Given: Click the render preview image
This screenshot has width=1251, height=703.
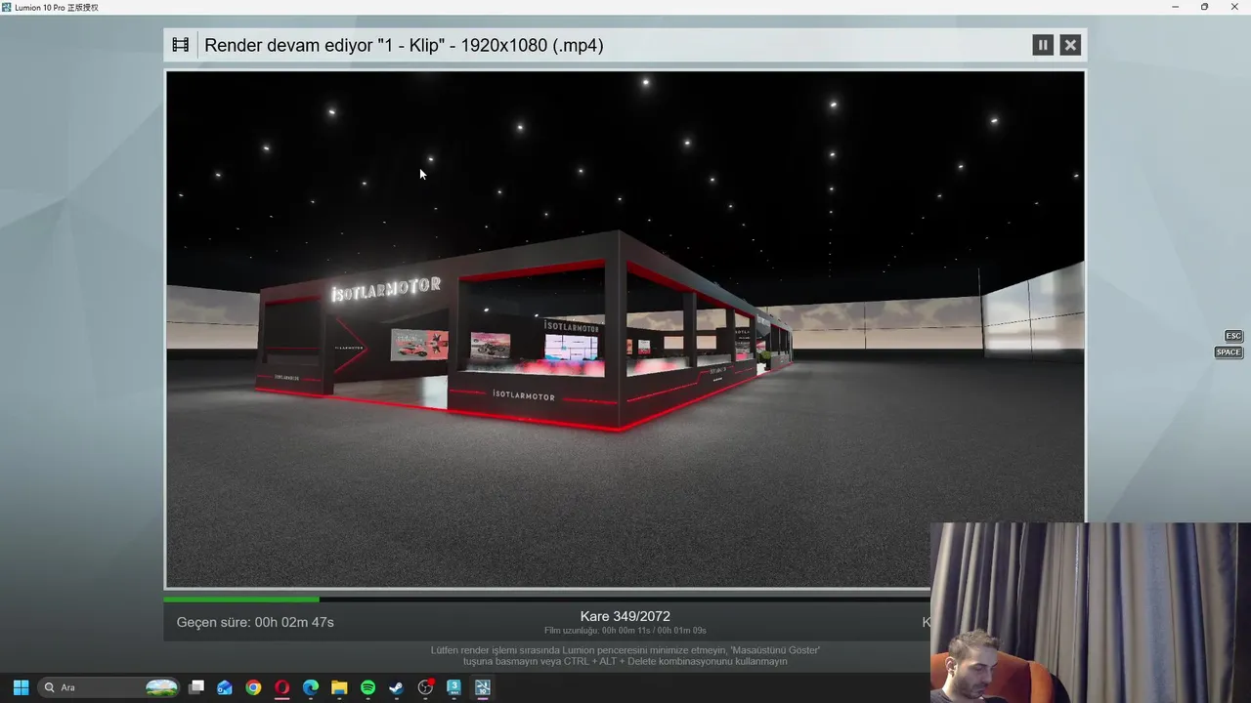Looking at the screenshot, I should [625, 329].
